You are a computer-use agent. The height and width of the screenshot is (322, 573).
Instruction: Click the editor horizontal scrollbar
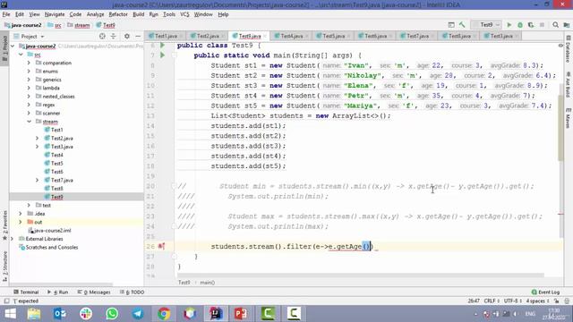[x=360, y=275]
